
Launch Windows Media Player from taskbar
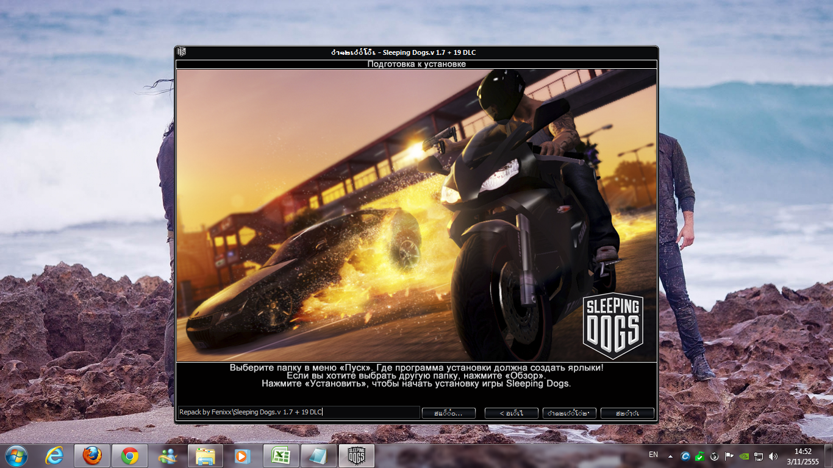click(243, 455)
